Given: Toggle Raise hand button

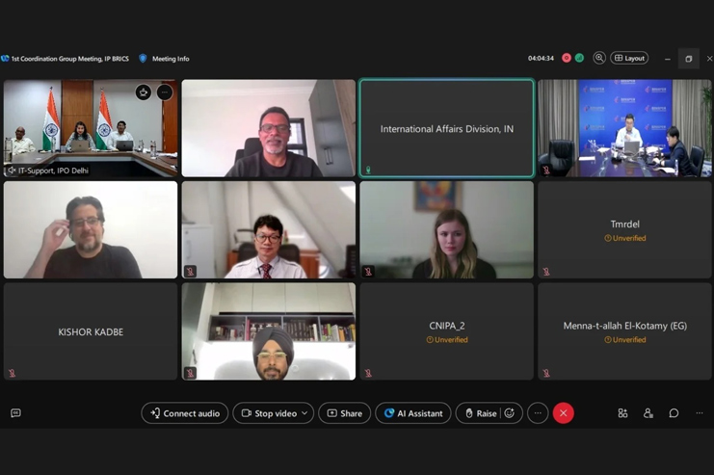Looking at the screenshot, I should click(481, 413).
